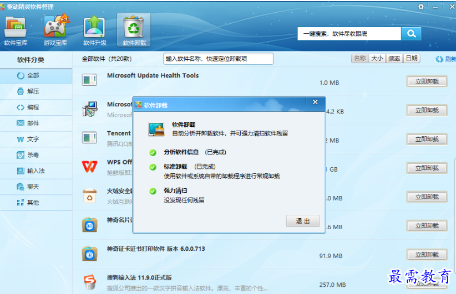Click the text 没发现任何残留
This screenshot has height=294, width=456.
click(184, 200)
